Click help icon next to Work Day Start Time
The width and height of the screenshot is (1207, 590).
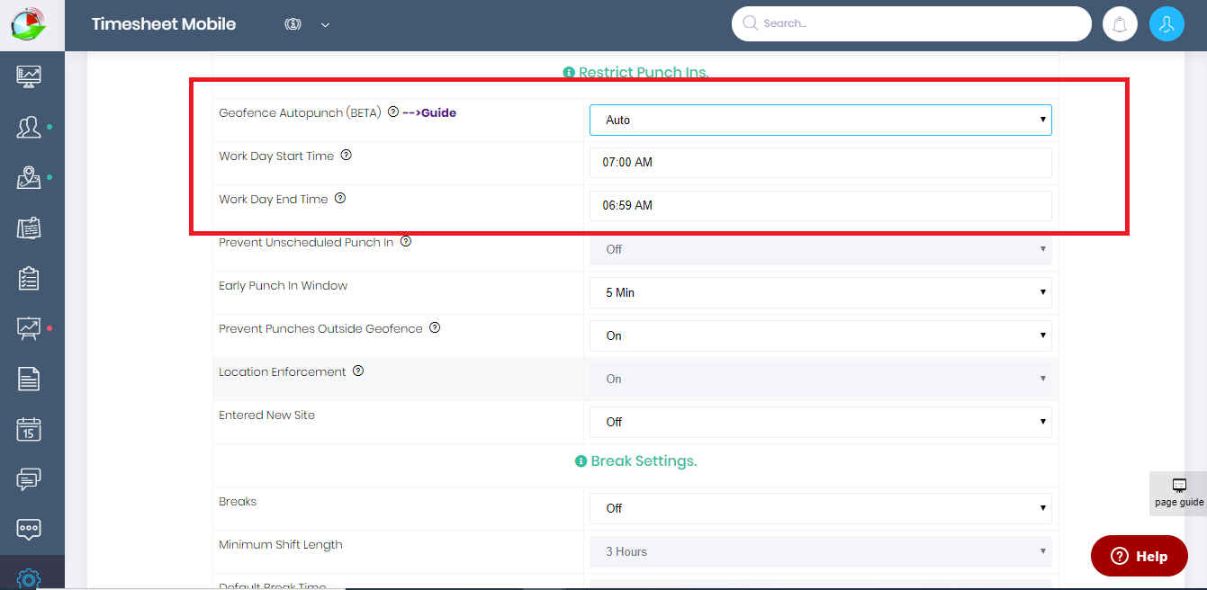pos(346,156)
